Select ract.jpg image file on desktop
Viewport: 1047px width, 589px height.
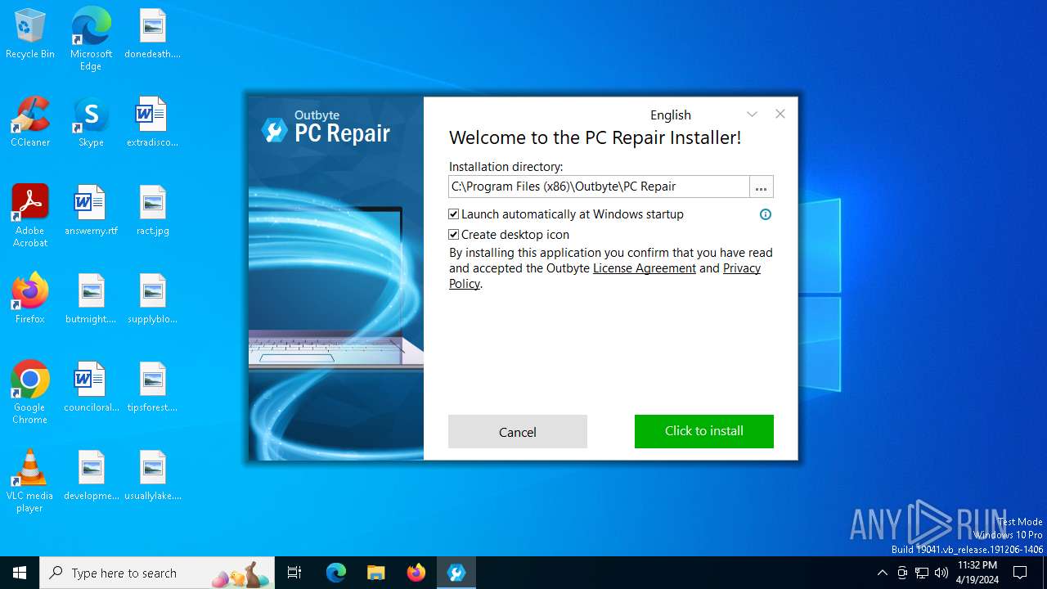[153, 210]
